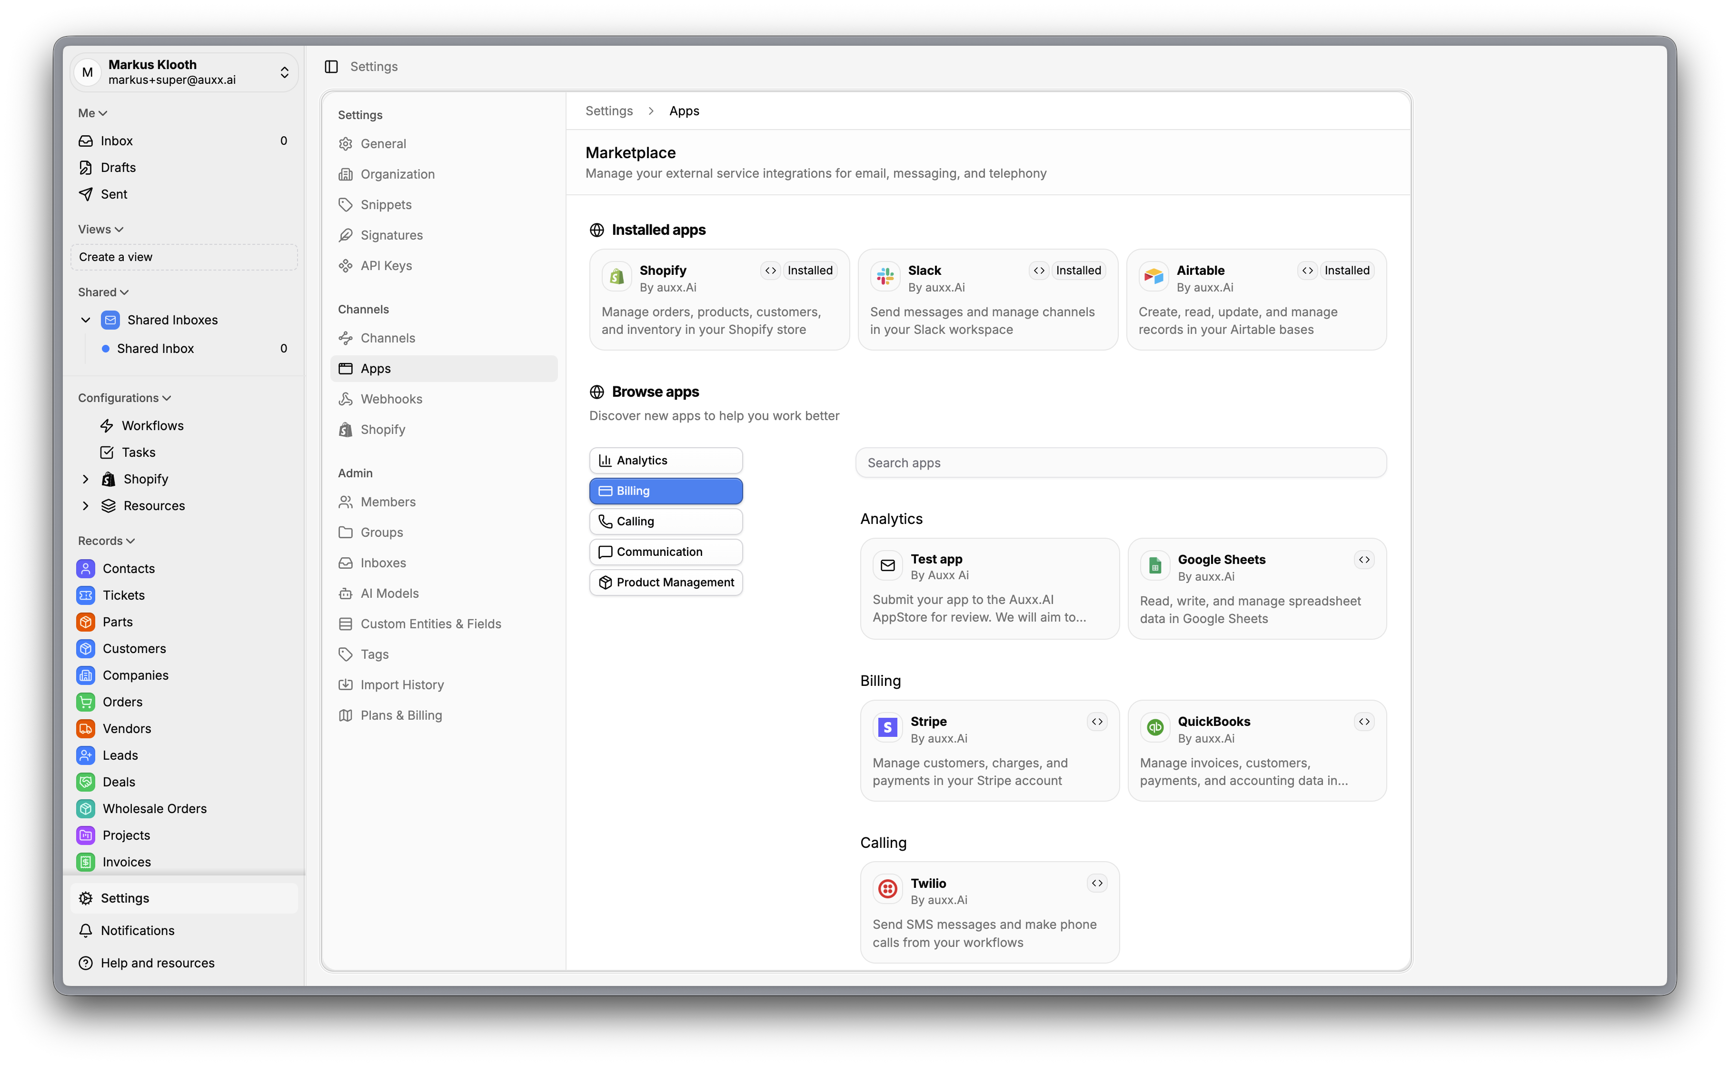The image size is (1730, 1066).
Task: Expand the Resources item
Action: tap(86, 506)
